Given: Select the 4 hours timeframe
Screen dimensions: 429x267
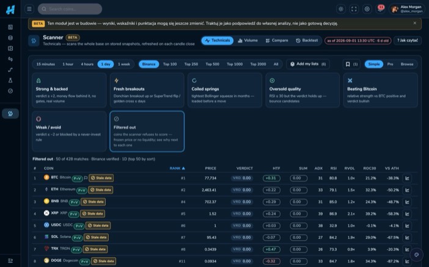Looking at the screenshot, I should tap(87, 64).
